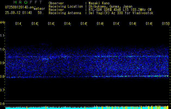The width and height of the screenshot is (171, 109).
Task: Click location Shibukawa, Gunma, Japan
Action: pos(110,7)
